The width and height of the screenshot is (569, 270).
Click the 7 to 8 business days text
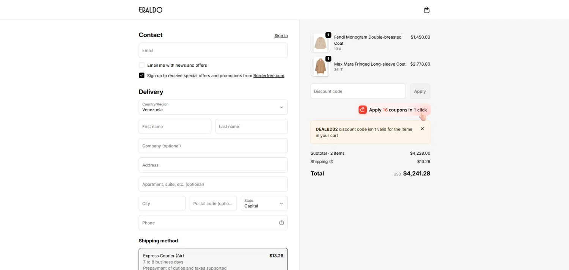(x=163, y=262)
